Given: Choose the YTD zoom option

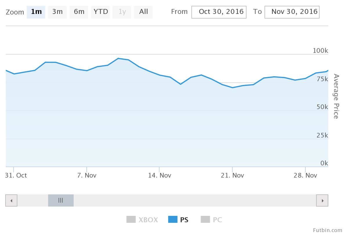Looking at the screenshot, I should tap(100, 12).
